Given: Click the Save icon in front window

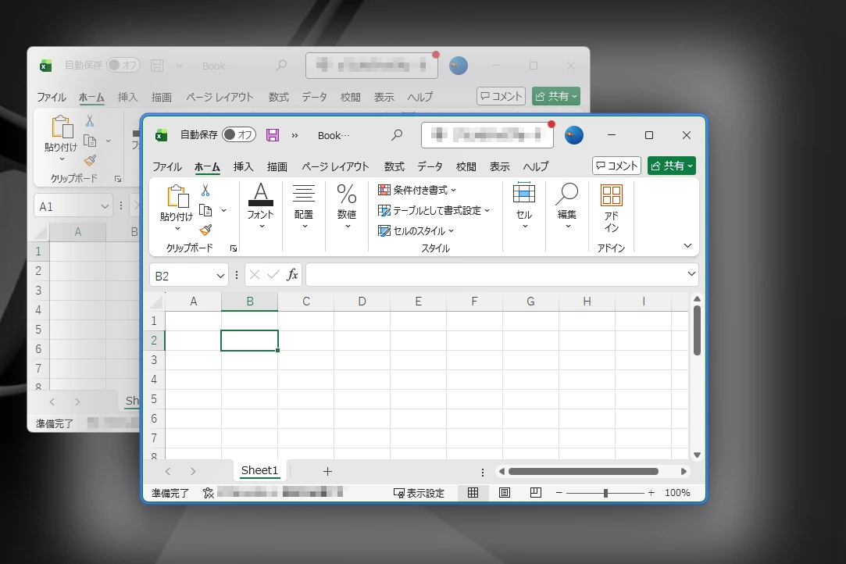Looking at the screenshot, I should 273,135.
